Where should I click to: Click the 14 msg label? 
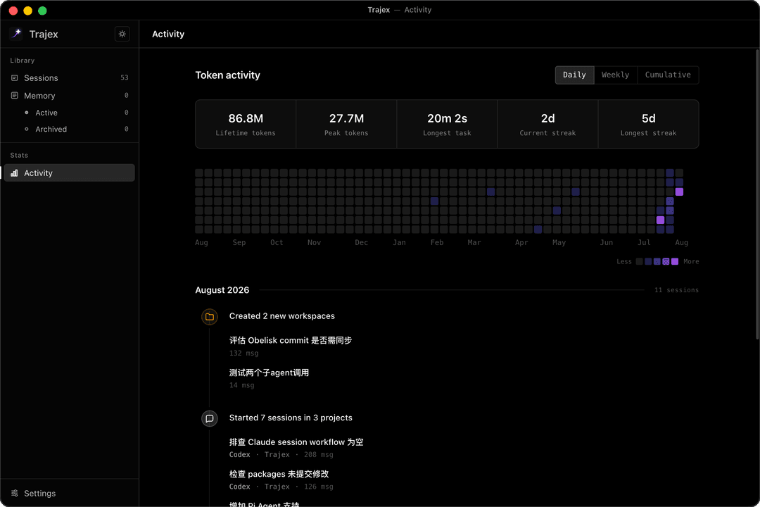[242, 385]
